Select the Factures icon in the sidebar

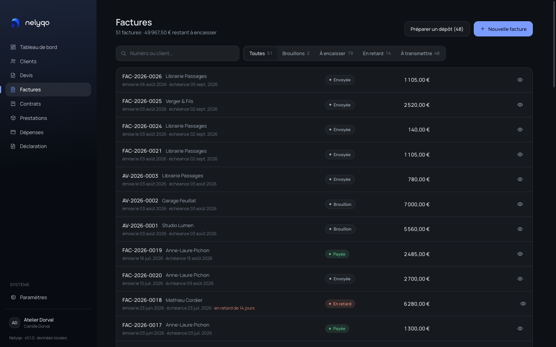(x=13, y=89)
